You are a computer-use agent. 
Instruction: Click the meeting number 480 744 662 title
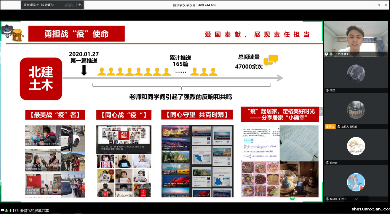pos(195,5)
